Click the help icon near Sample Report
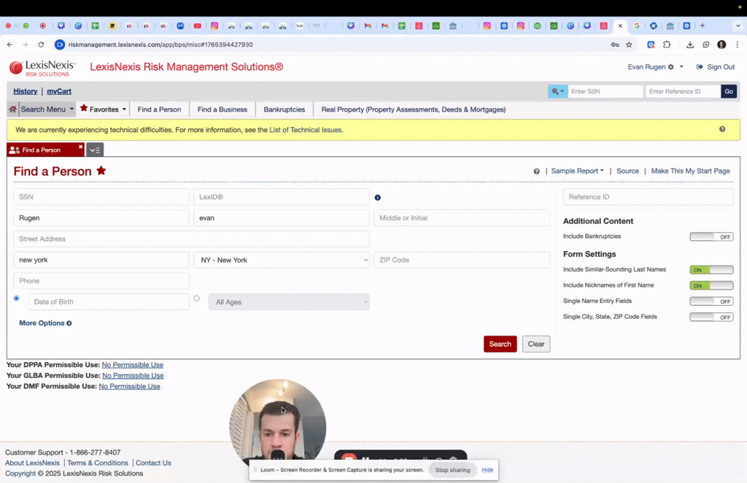747x483 pixels. [537, 171]
